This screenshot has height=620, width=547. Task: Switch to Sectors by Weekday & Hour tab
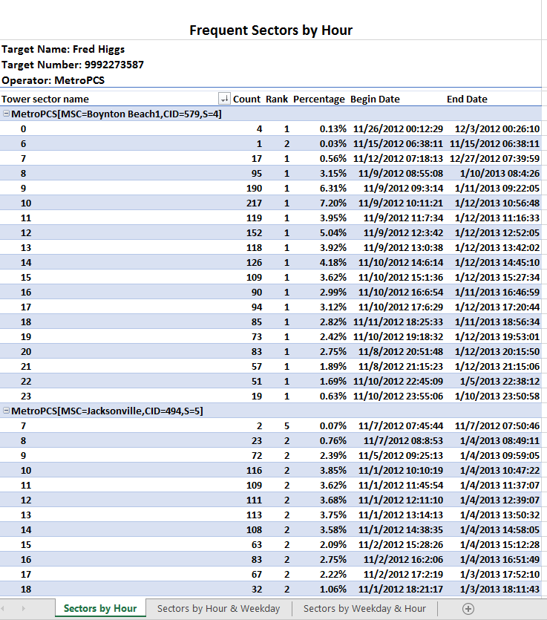pyautogui.click(x=364, y=608)
